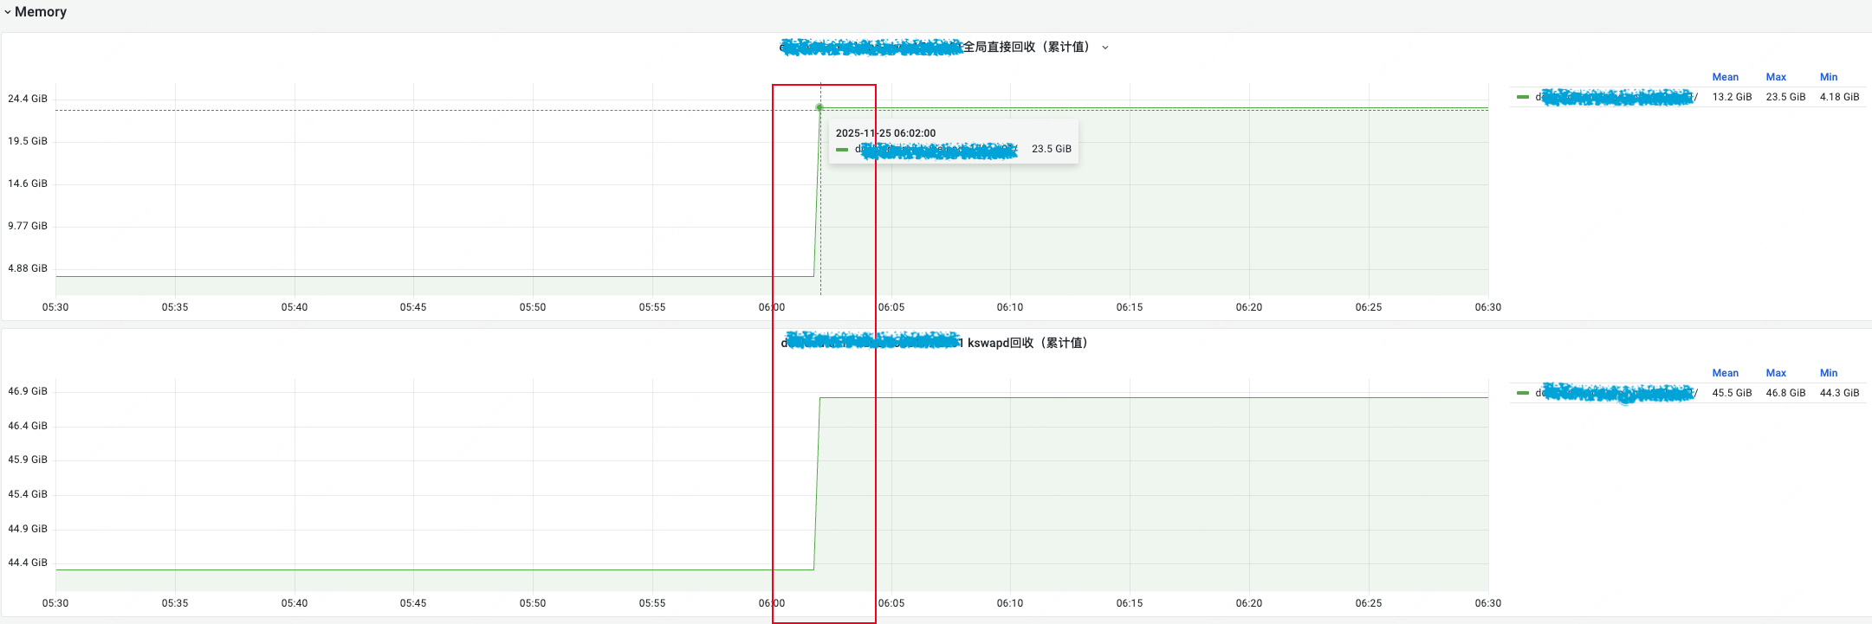Sort top panel legend by Min
The image size is (1872, 624).
(1829, 77)
